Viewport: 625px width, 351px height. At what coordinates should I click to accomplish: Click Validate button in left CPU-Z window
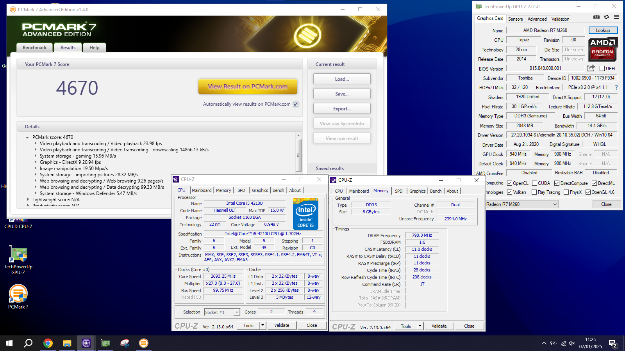point(282,325)
